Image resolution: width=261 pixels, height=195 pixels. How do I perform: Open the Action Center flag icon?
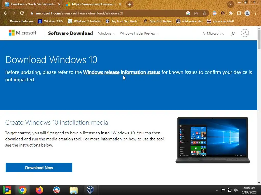[223, 190]
